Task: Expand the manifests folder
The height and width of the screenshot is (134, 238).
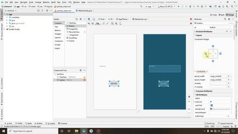Action: [7, 17]
